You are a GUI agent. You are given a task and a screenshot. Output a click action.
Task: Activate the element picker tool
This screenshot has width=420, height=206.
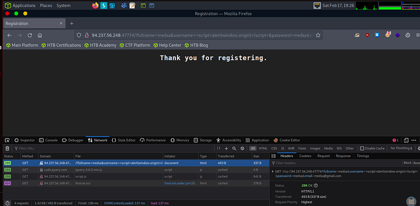(x=7, y=140)
